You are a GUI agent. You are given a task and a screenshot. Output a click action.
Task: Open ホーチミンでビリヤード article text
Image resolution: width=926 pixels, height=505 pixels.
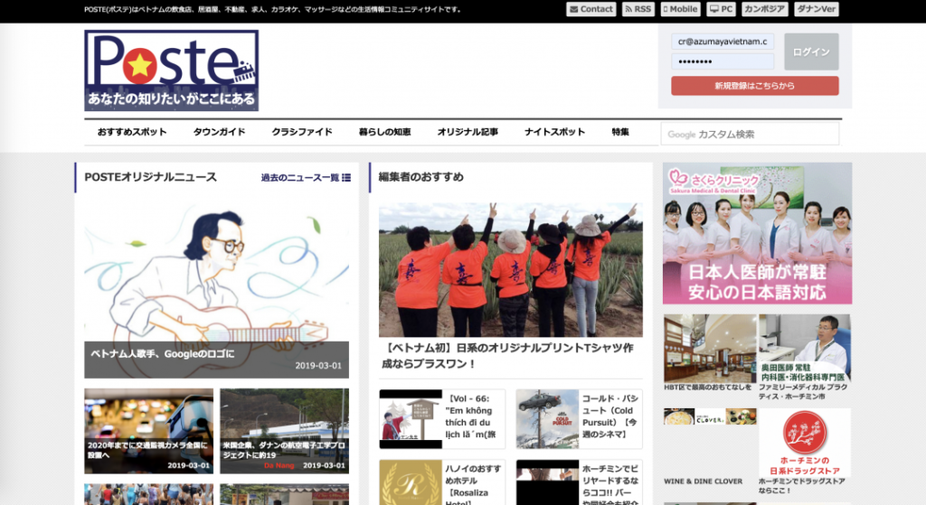point(610,483)
